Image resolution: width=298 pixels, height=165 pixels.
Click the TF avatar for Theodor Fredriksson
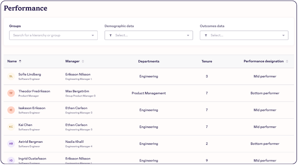(11, 93)
